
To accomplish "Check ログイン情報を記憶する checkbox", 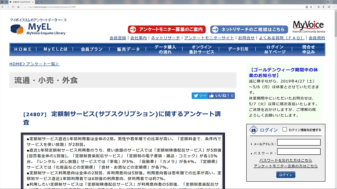I will (285, 129).
